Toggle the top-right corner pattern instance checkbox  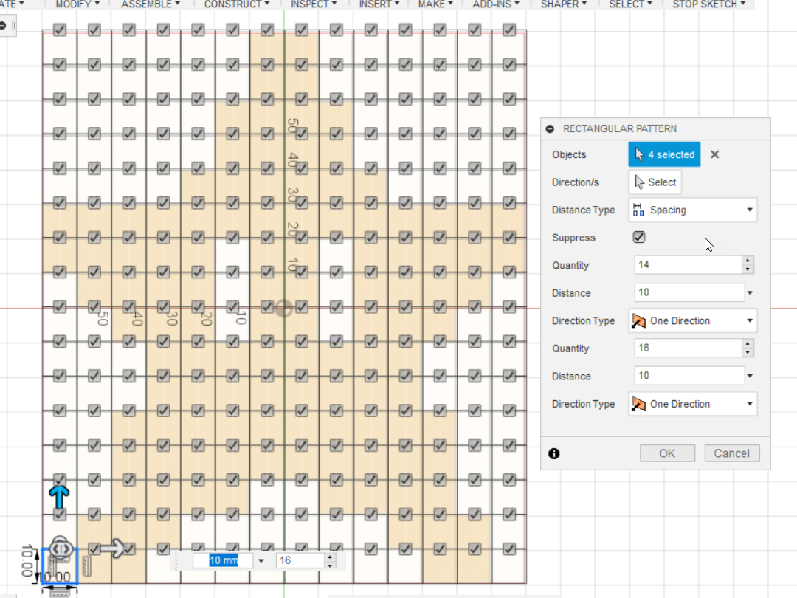(x=508, y=30)
